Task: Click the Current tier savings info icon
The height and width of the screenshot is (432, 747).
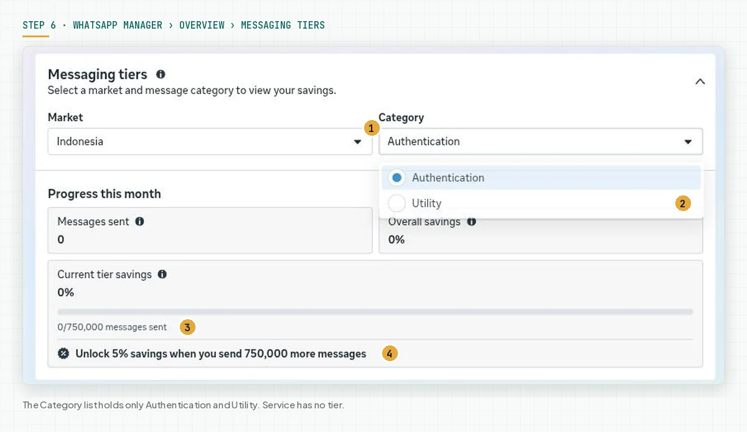Action: tap(162, 274)
